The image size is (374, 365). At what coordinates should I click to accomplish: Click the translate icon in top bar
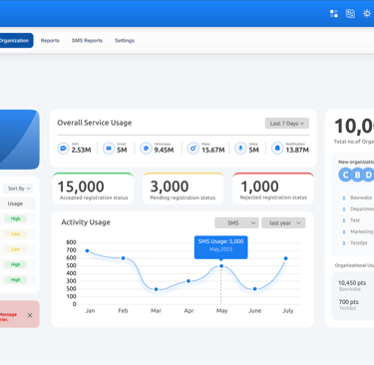[x=350, y=14]
